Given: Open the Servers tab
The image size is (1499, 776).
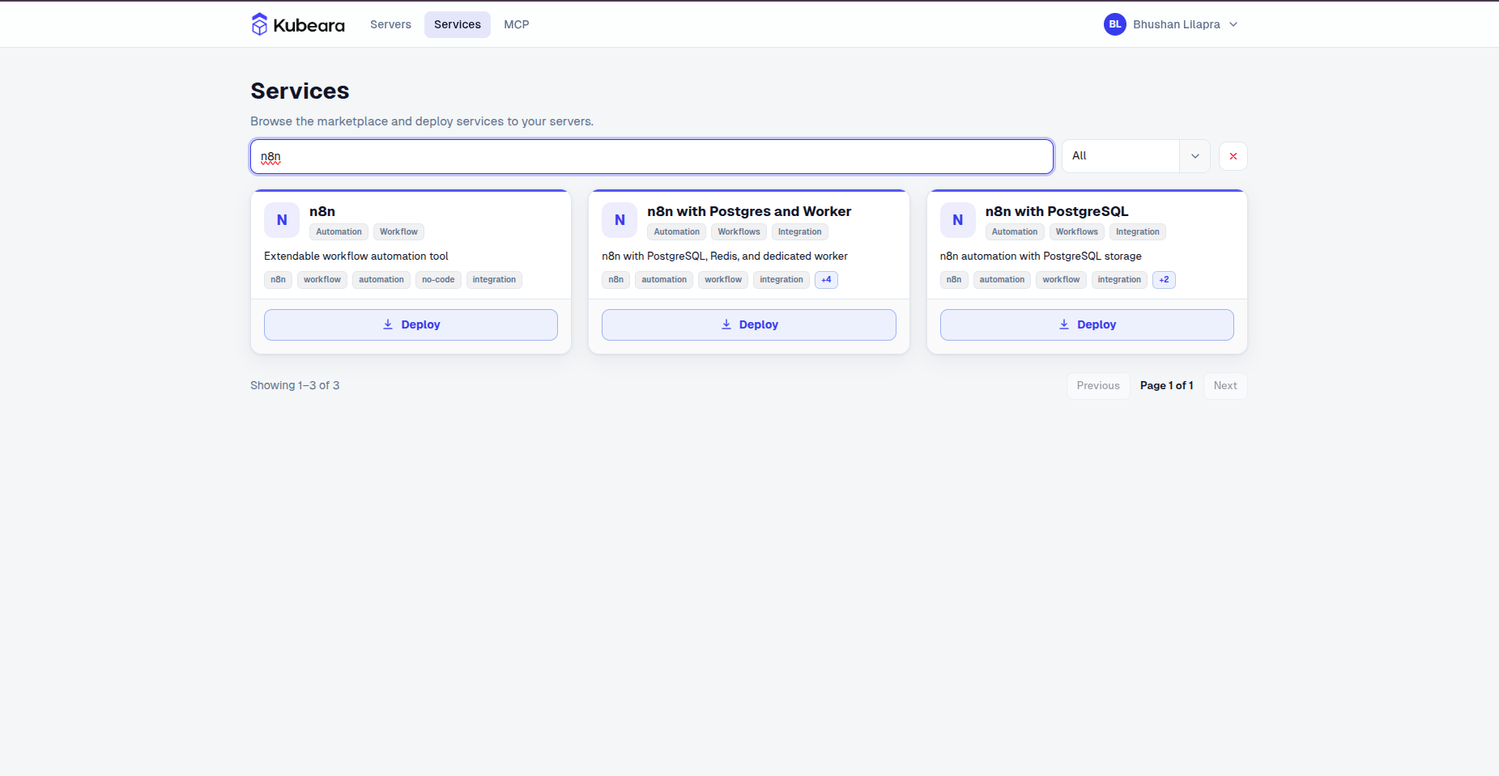Looking at the screenshot, I should tap(390, 24).
